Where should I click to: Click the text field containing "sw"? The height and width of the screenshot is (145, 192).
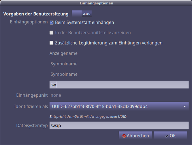(119, 85)
